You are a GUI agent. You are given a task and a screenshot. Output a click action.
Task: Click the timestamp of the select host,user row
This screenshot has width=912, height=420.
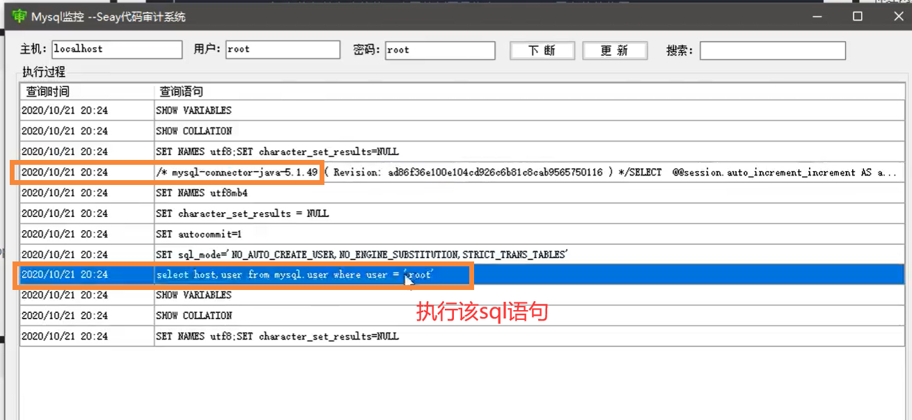[65, 275]
